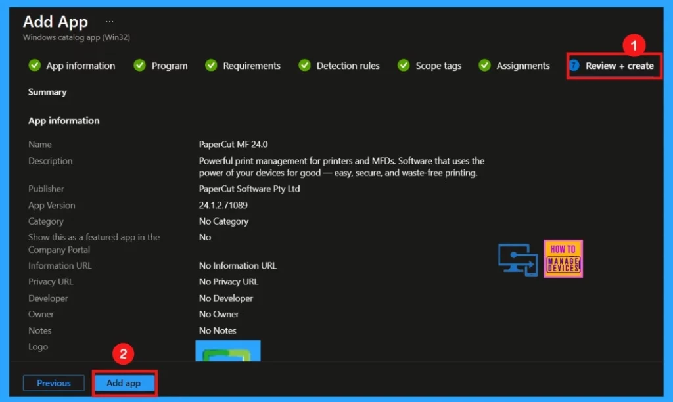Click the Name field label
This screenshot has height=402, width=673.
point(40,144)
